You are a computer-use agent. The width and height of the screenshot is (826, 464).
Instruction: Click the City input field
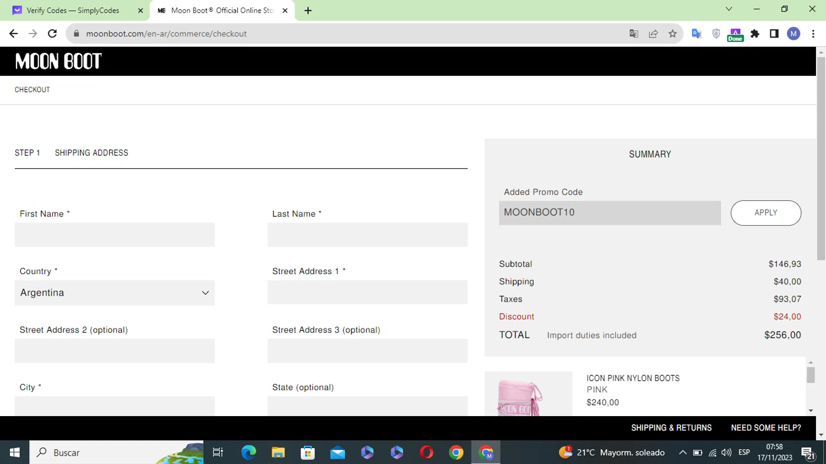tap(115, 406)
